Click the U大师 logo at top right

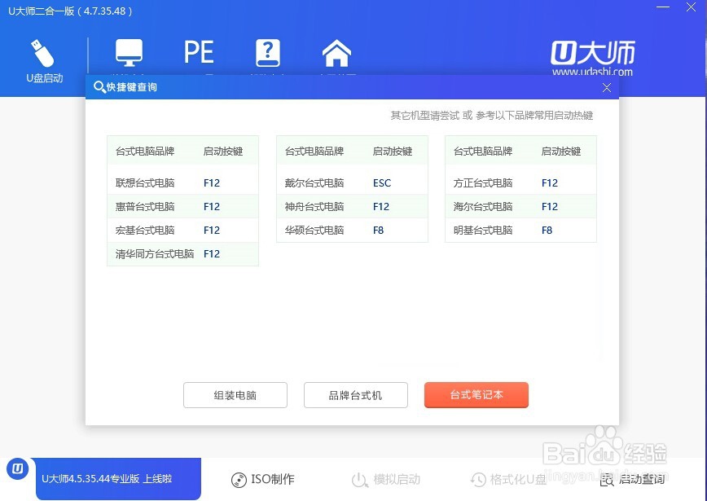tap(592, 58)
